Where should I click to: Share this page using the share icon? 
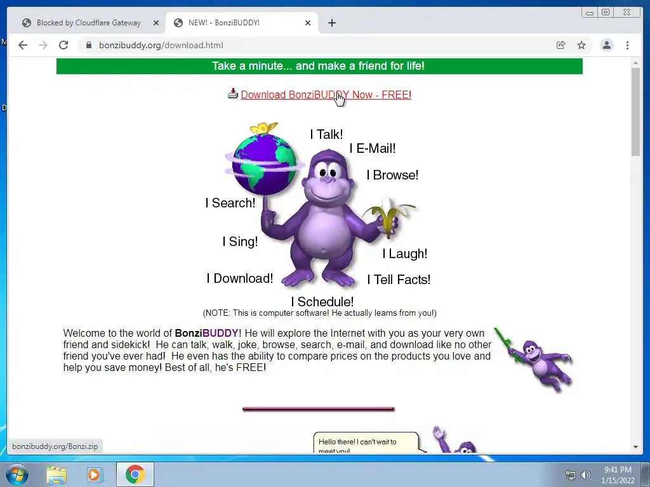pos(561,45)
